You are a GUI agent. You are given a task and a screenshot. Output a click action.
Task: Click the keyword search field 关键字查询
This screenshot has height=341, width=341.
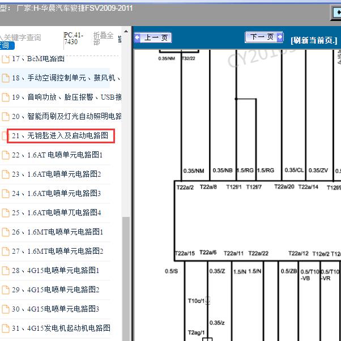point(20,37)
